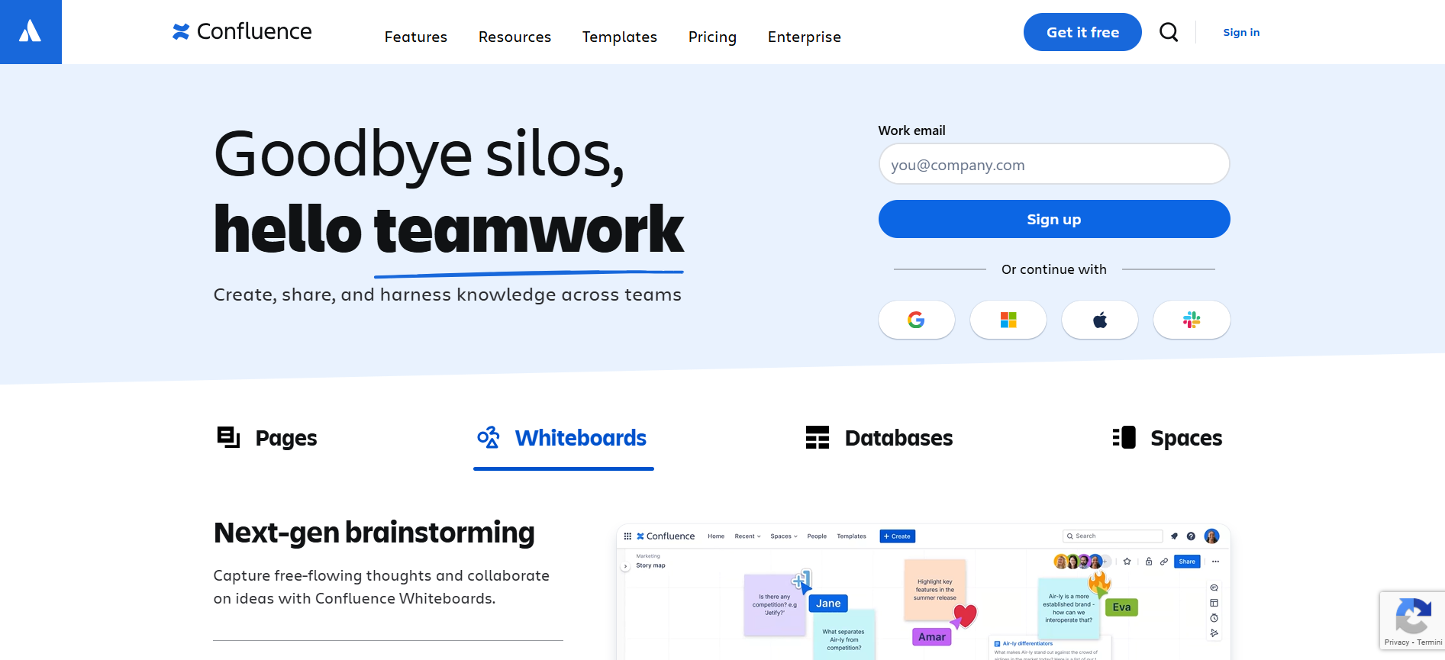The width and height of the screenshot is (1445, 660).
Task: Click the "Air-ly differentiators" card title
Action: pos(1027,644)
